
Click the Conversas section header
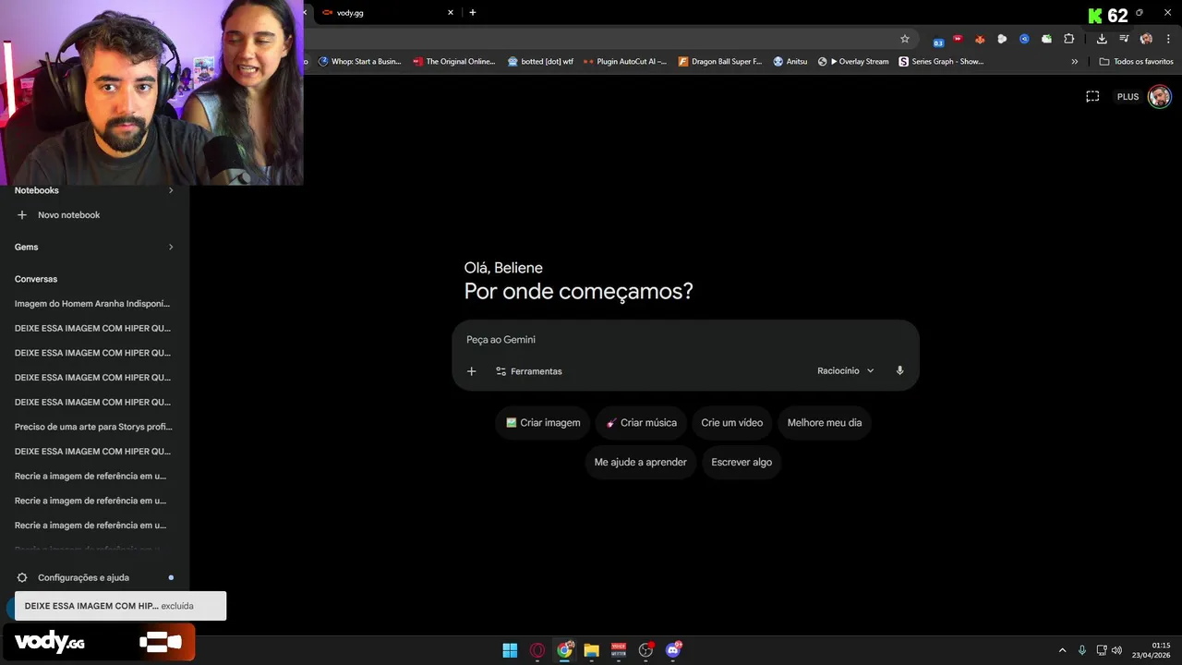(36, 279)
